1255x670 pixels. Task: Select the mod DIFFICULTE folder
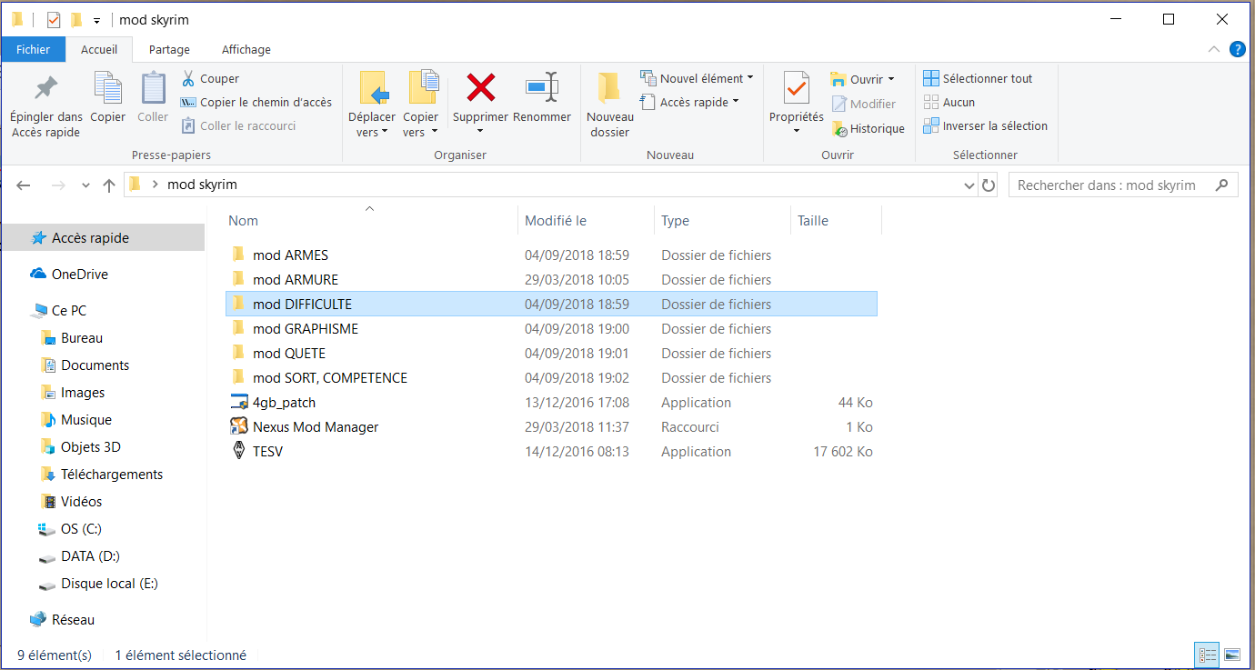pyautogui.click(x=551, y=305)
